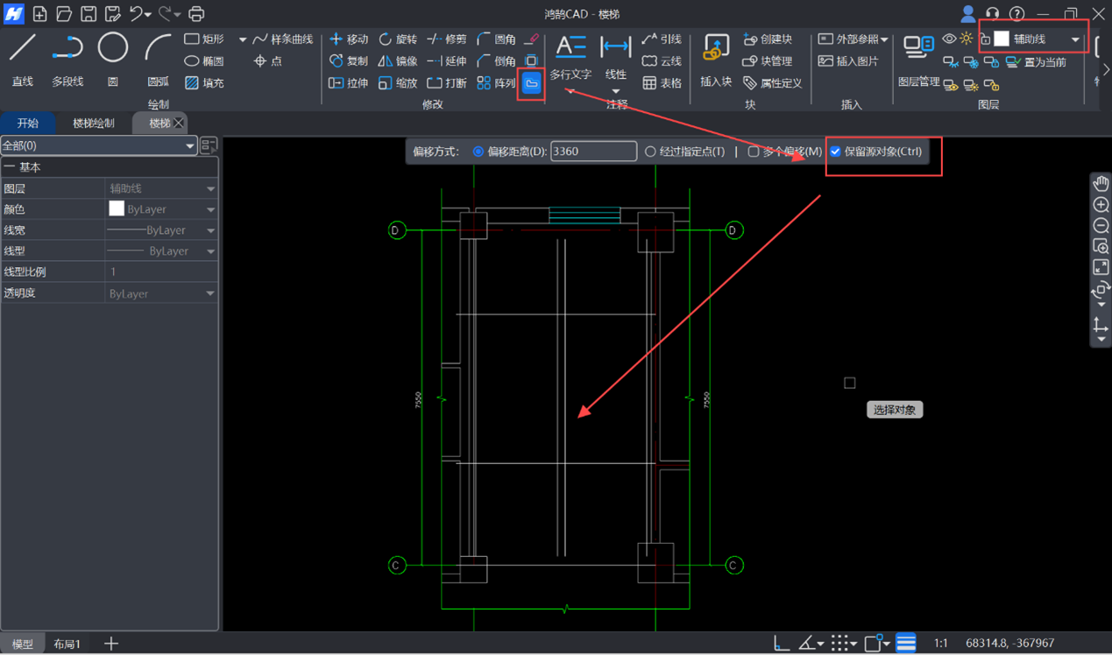
Task: Switch to the 楼梯绘制 document tab
Action: point(94,123)
